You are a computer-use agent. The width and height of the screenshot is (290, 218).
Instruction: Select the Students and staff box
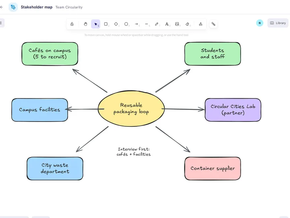coord(213,54)
